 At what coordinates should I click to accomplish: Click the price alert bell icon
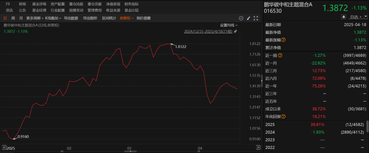click(343, 17)
